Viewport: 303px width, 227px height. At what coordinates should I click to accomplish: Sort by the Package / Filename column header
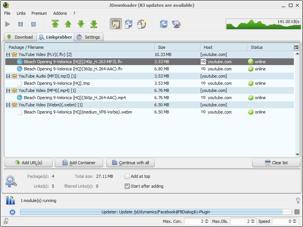coord(79,47)
